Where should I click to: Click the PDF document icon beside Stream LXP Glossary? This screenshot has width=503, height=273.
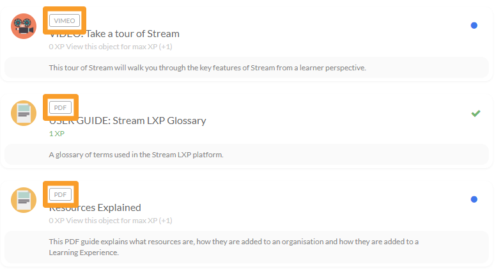(x=24, y=113)
